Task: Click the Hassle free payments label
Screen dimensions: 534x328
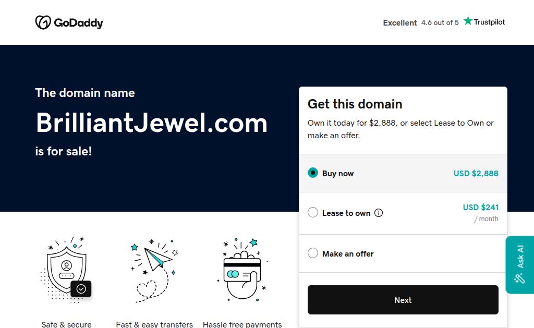Action: click(x=242, y=324)
